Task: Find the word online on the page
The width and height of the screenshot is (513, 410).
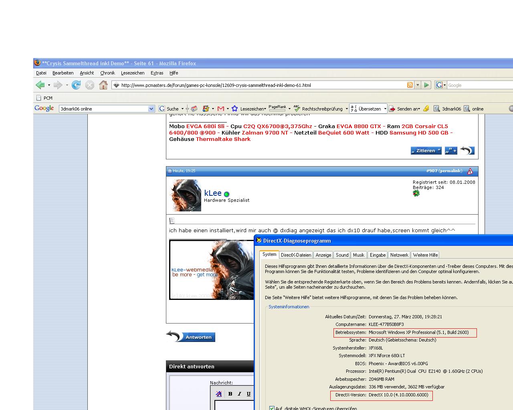Action: [474, 109]
